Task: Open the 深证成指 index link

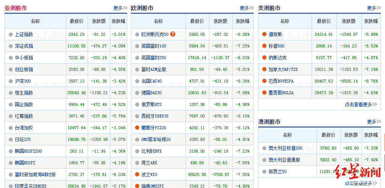Action: (24, 46)
